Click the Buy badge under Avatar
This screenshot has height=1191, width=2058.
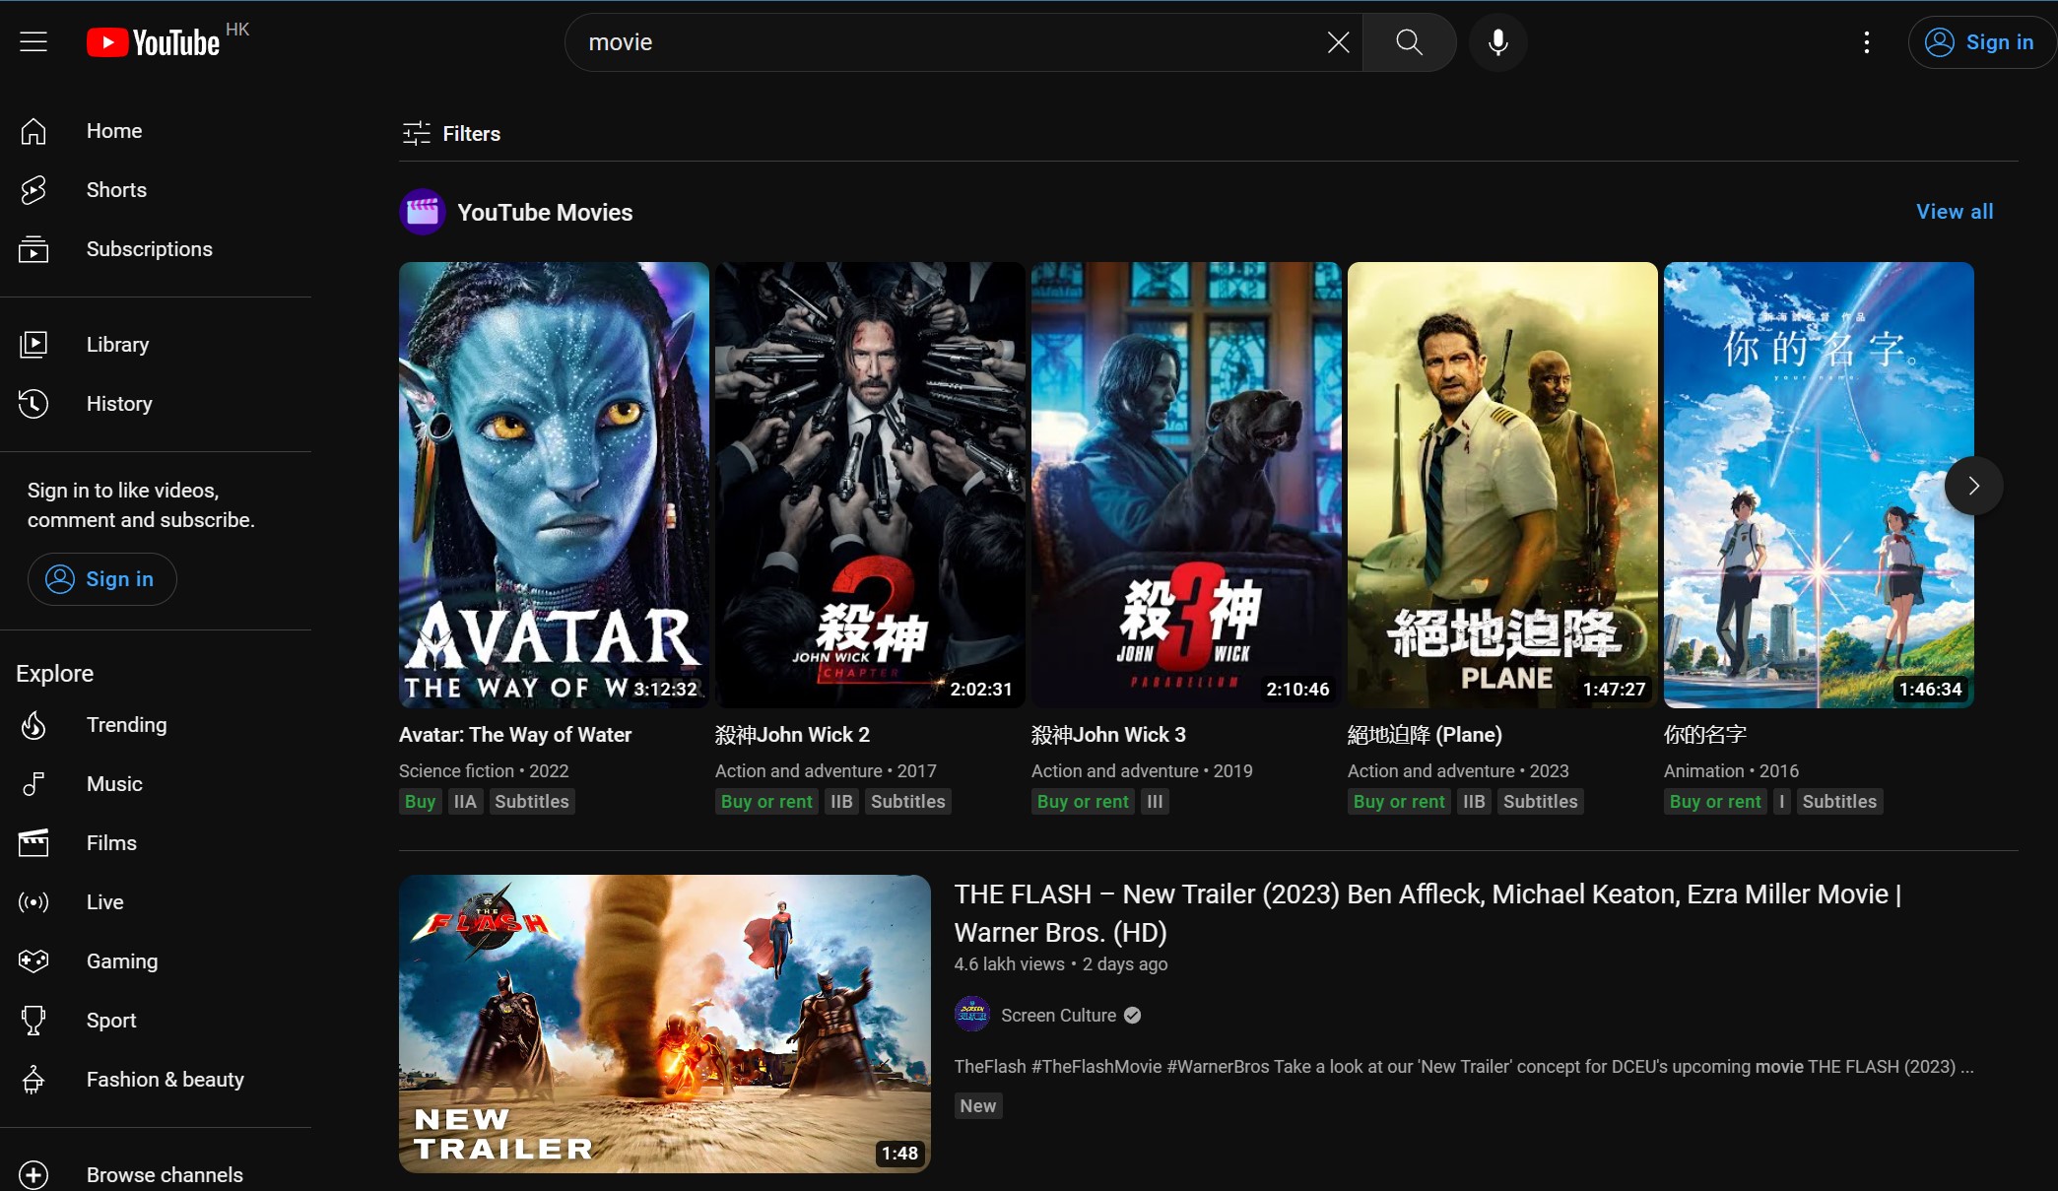point(420,802)
